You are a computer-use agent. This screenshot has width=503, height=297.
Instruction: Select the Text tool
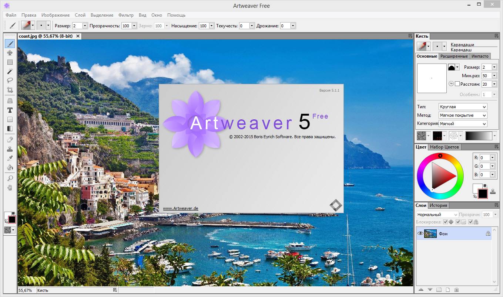click(10, 110)
